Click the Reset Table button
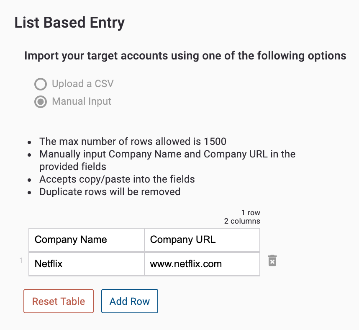359x330 pixels. click(x=59, y=301)
